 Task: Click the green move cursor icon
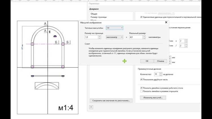click(124, 61)
